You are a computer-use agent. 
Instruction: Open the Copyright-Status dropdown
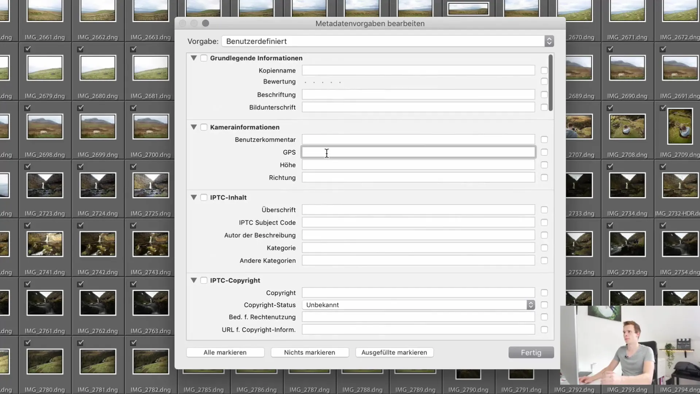click(418, 305)
